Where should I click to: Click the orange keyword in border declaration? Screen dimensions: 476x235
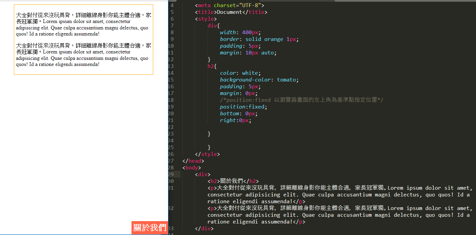coord(273,39)
